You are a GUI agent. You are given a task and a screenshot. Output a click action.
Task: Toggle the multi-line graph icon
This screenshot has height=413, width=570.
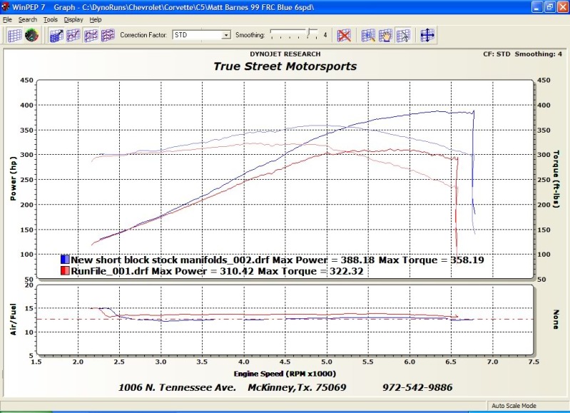(91, 35)
